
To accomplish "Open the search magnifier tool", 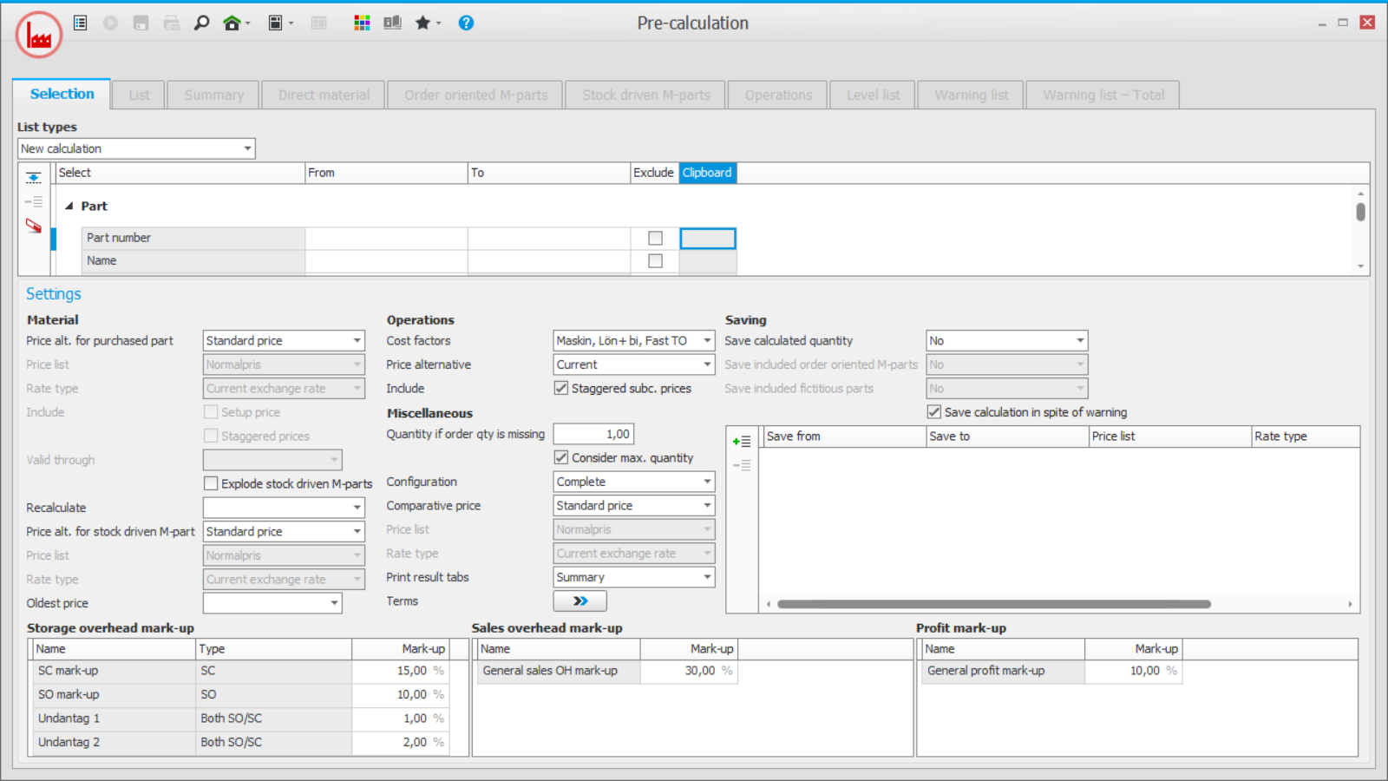I will click(201, 23).
